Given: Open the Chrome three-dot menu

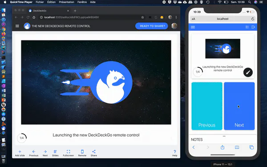Looking at the screenshot, I should click(x=176, y=17).
